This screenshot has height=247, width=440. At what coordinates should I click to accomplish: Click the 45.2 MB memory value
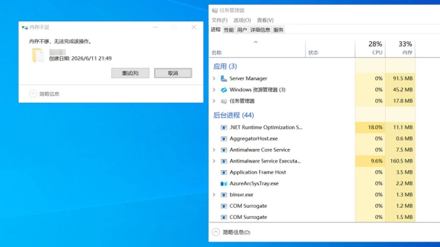click(x=403, y=90)
